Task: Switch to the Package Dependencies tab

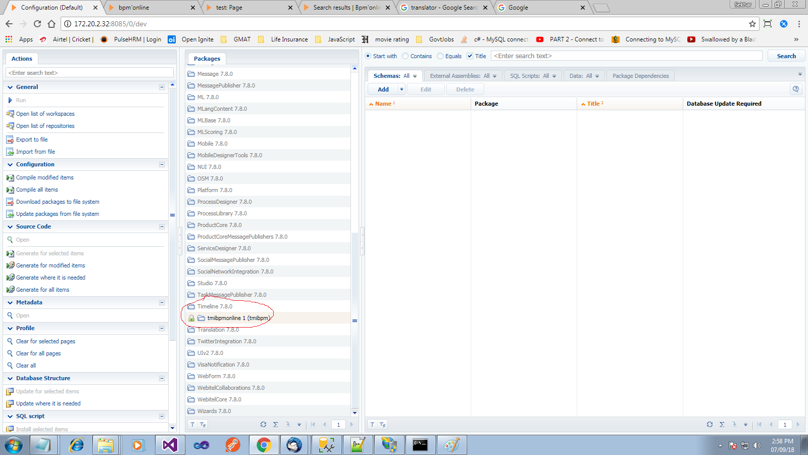Action: (x=640, y=76)
